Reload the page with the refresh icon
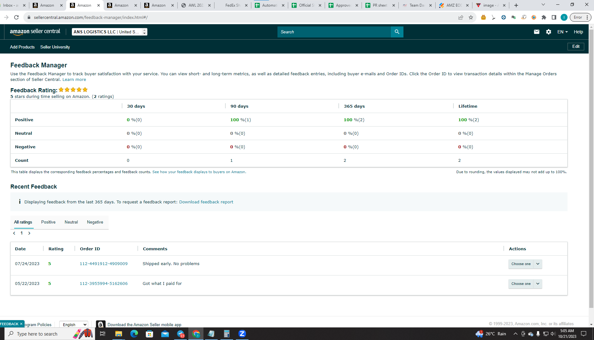 16,17
